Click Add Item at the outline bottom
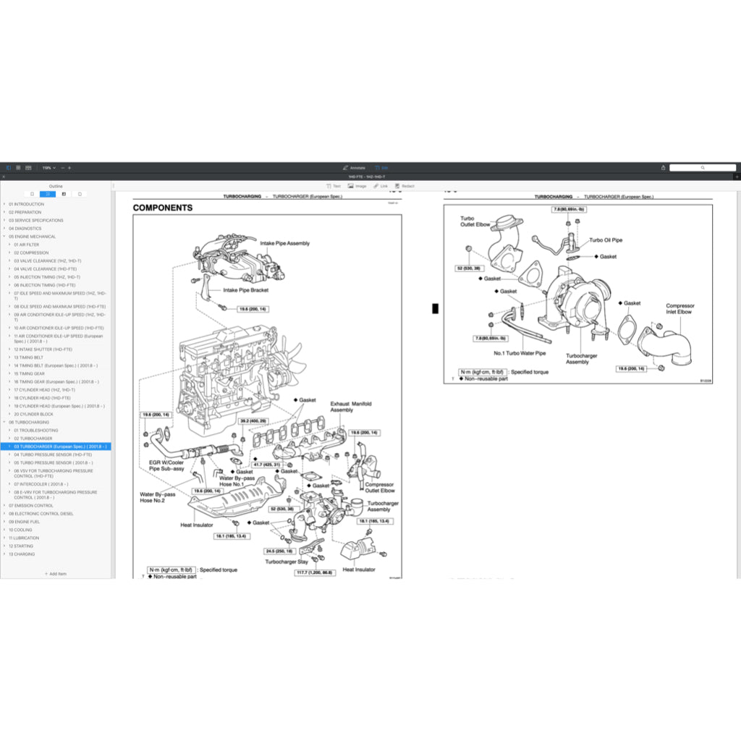 pyautogui.click(x=55, y=574)
